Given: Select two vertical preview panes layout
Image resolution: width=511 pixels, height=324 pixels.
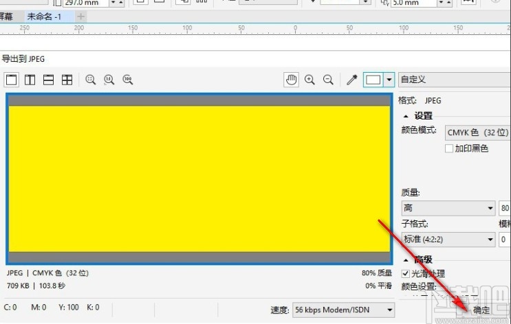Looking at the screenshot, I should click(x=30, y=80).
